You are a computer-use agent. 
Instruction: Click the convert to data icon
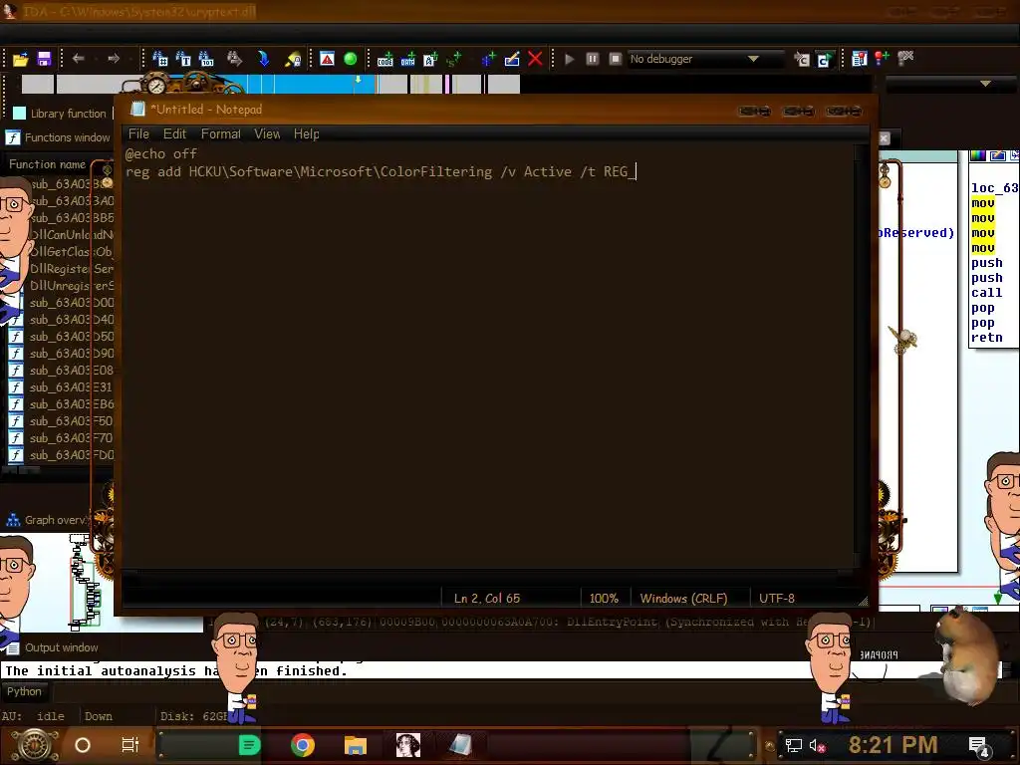coord(407,59)
